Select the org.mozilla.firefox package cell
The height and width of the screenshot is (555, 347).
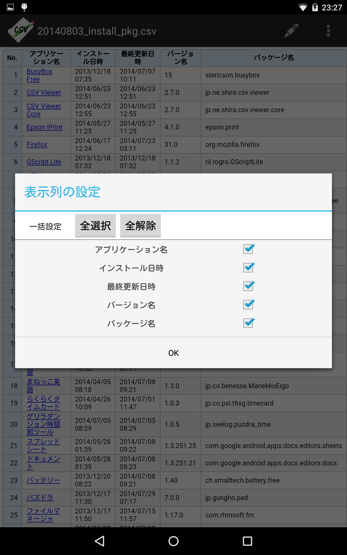click(274, 145)
